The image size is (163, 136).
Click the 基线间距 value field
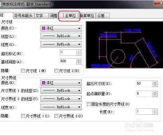pyautogui.click(x=68, y=61)
